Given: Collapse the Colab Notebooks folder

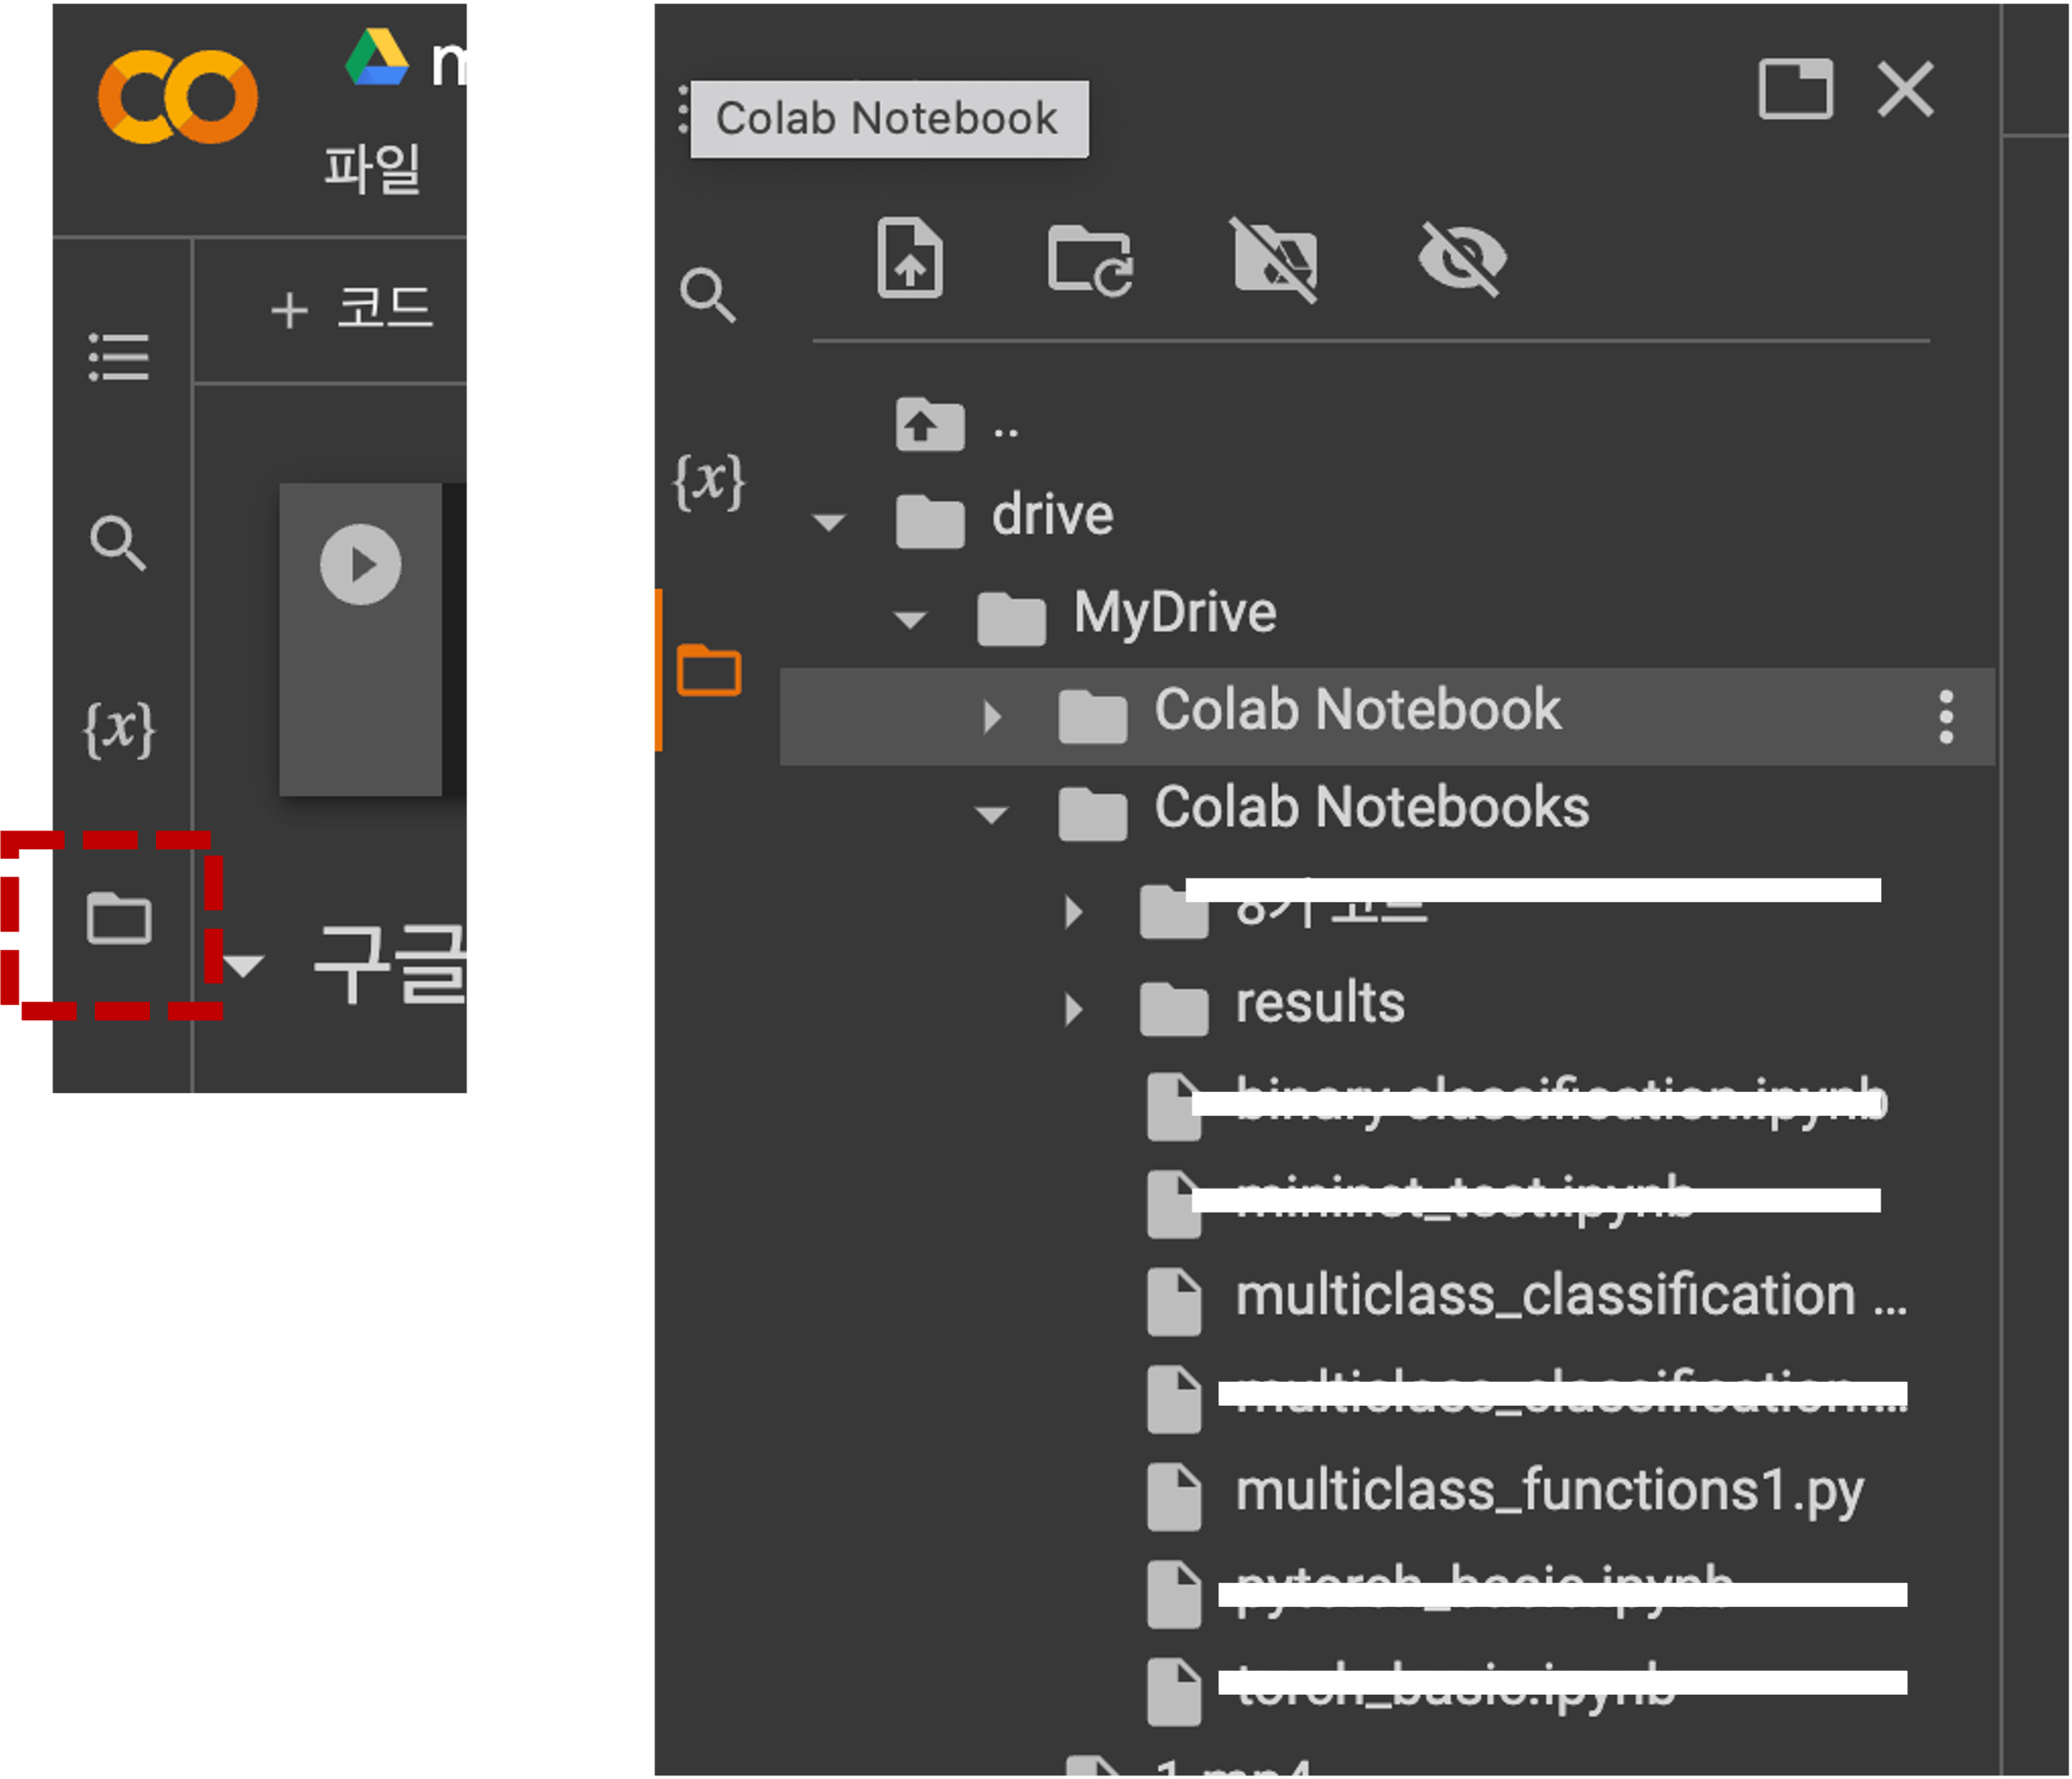Looking at the screenshot, I should tap(991, 814).
